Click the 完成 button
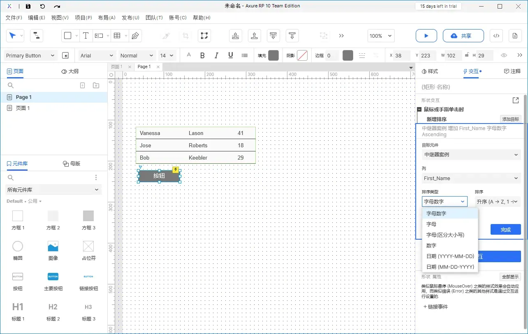Viewport: 528px width, 334px height. click(x=505, y=229)
